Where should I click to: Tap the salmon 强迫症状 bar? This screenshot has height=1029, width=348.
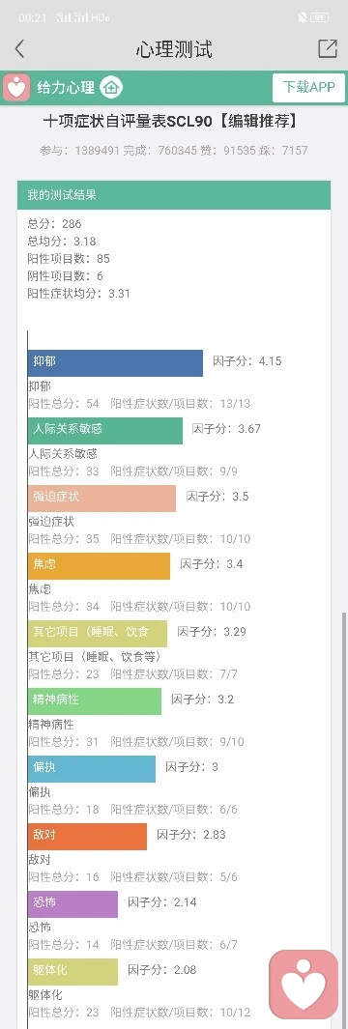pos(101,499)
